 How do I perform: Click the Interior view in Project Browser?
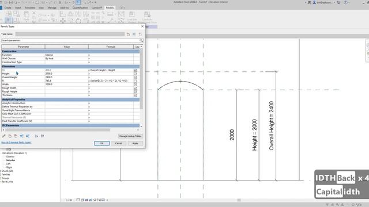point(10,160)
